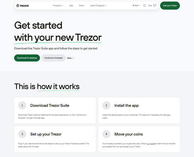Open the EUR currency selector
Image resolution: width=194 pixels, height=157 pixels.
point(137,6)
